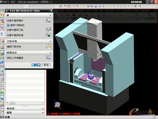The height and width of the screenshot is (119, 158).
Task: Click the OK confirm button in dialog
Action: coord(36,65)
